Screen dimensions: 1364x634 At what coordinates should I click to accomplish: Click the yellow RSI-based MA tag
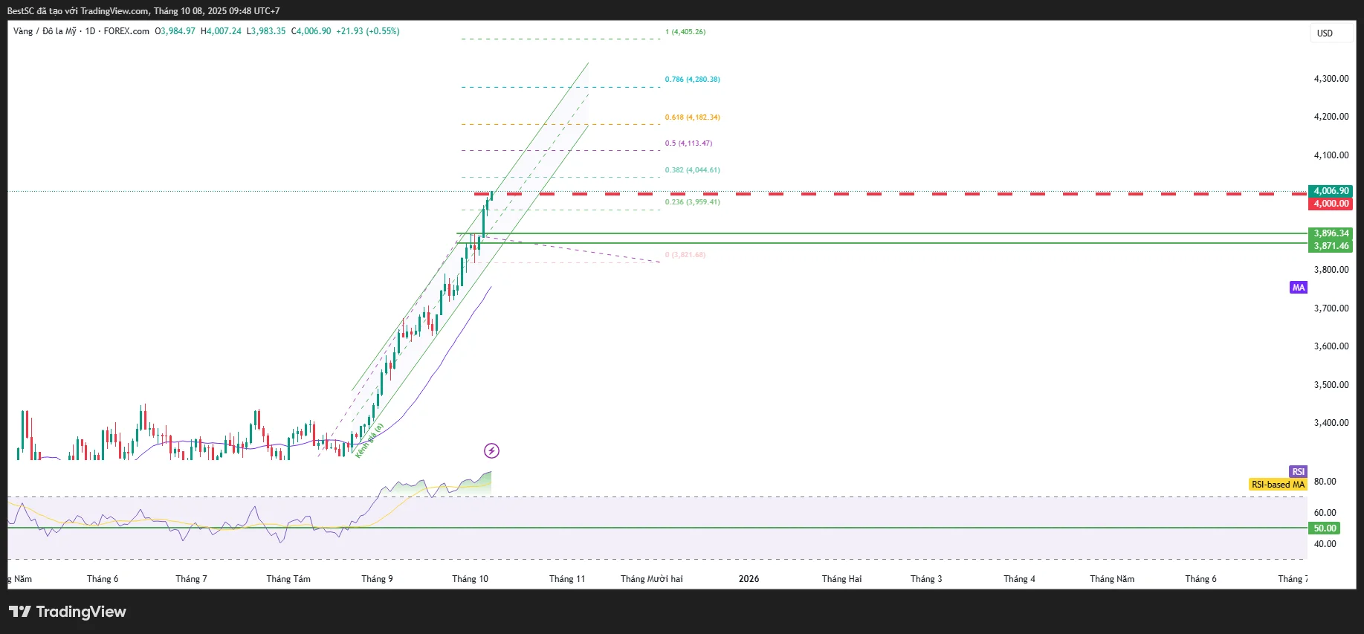[1278, 485]
